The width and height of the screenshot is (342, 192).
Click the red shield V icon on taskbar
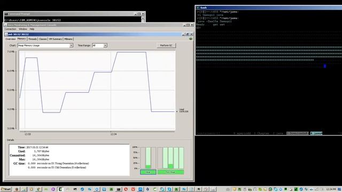tap(133, 189)
